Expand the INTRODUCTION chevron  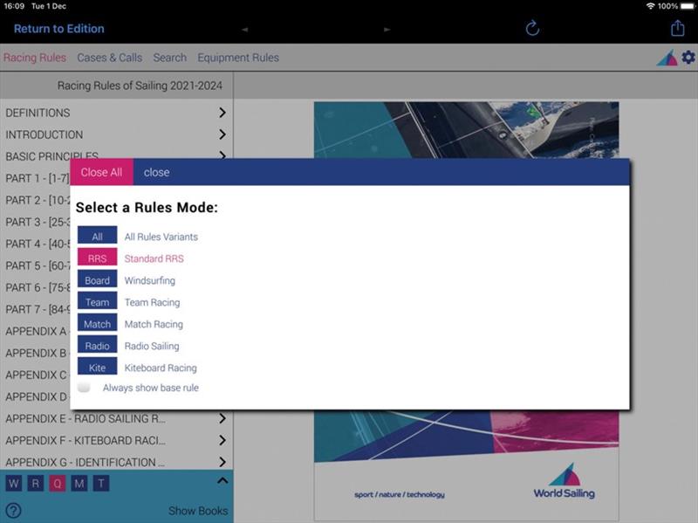[x=222, y=134]
